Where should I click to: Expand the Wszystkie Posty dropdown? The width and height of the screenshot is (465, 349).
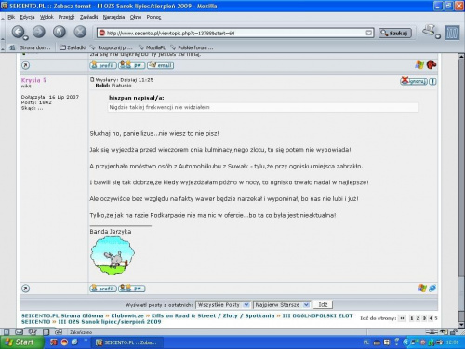tap(223, 305)
